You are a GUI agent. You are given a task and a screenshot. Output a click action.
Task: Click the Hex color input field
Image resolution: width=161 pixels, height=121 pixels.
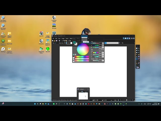pyautogui.click(x=101, y=49)
